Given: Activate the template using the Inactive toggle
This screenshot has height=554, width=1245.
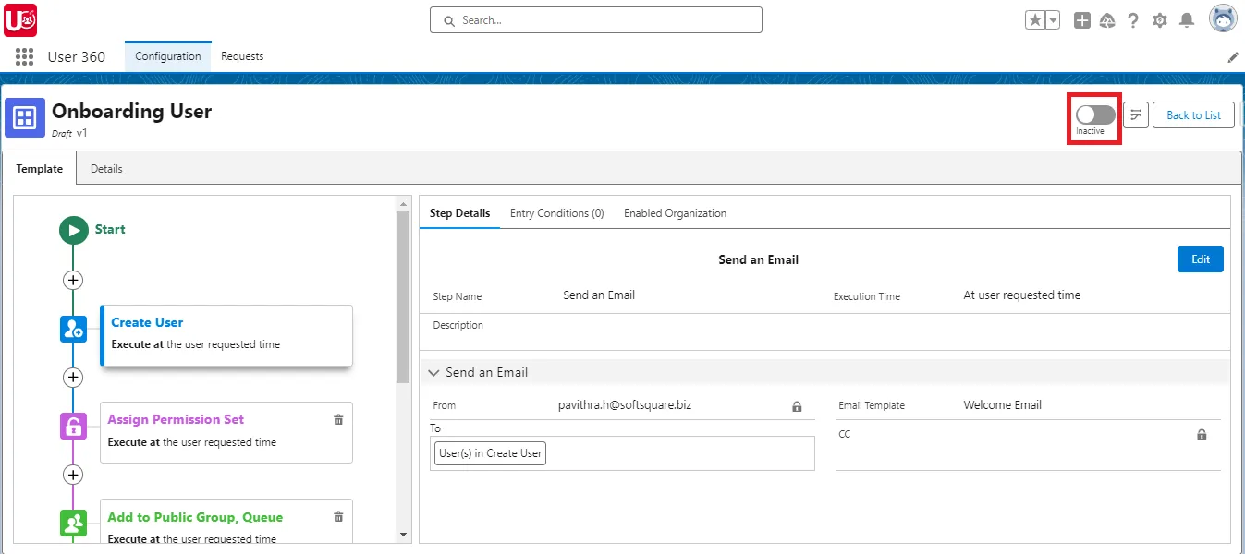Looking at the screenshot, I should (x=1093, y=113).
